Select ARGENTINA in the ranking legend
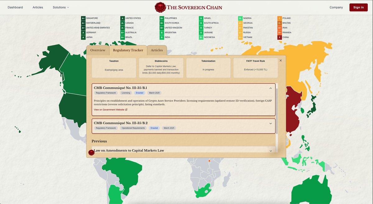 coord(171,33)
